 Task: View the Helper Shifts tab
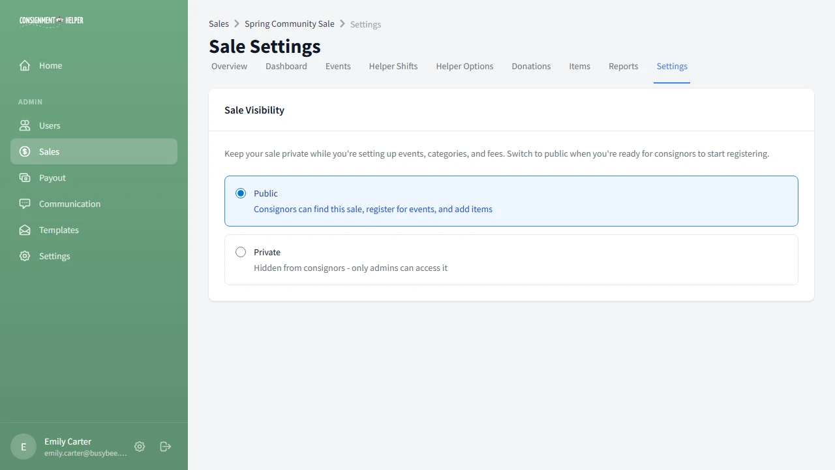(x=393, y=66)
